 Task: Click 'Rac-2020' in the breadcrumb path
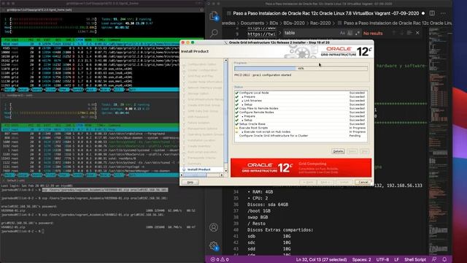point(320,23)
